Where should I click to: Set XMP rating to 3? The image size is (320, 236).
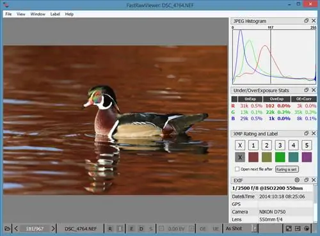click(280, 145)
